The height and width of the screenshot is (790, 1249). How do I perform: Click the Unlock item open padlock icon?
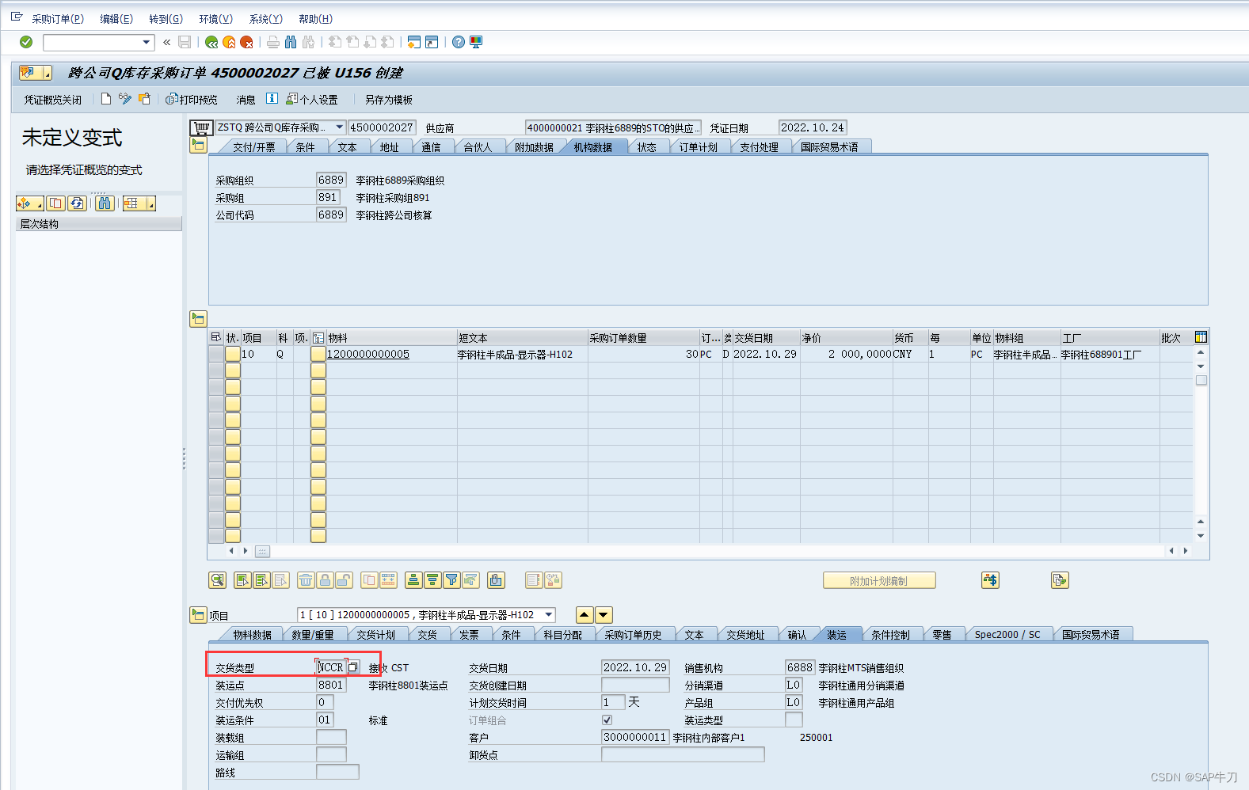[x=344, y=580]
